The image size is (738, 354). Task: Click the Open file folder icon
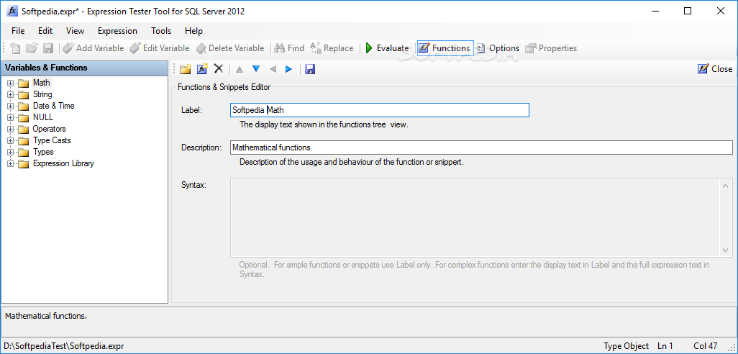(32, 48)
